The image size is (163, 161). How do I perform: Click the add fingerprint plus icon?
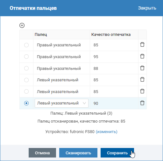tap(22, 25)
